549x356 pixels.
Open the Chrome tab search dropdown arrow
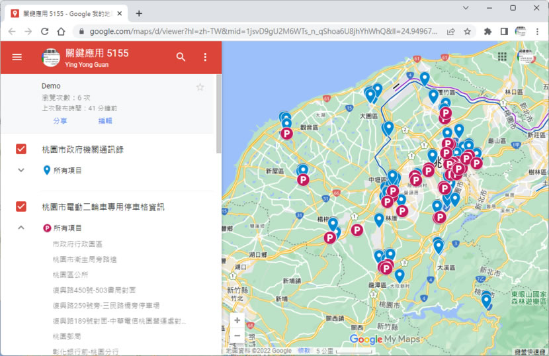466,8
